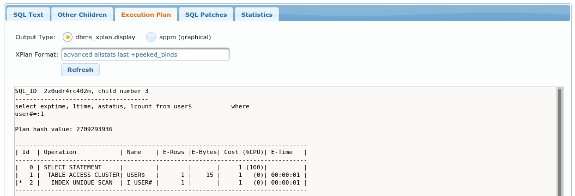Switch to the Statistics tab
575x196 pixels.
tap(257, 15)
